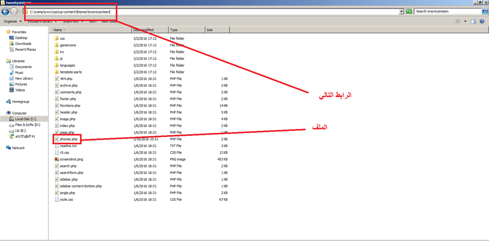The image size is (489, 241).
Task: Sort by the Name column header
Action: coord(91,30)
